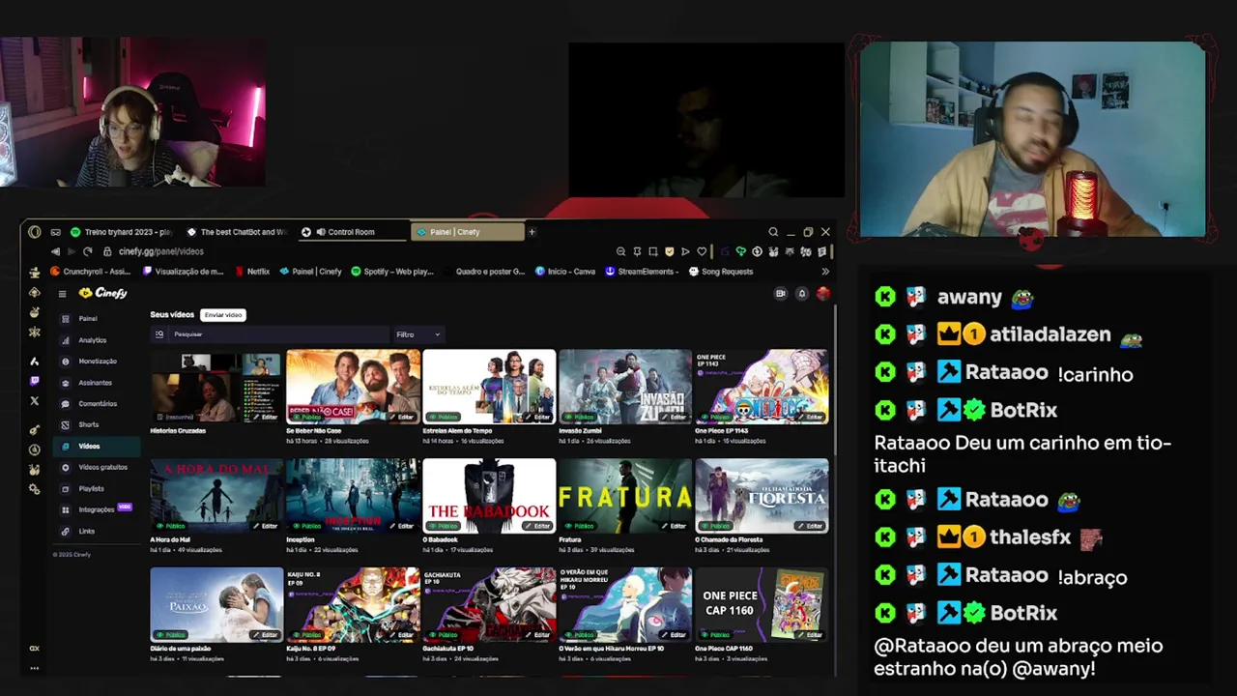Open the X icon in browser sidebar
The height and width of the screenshot is (696, 1237).
[x=35, y=400]
